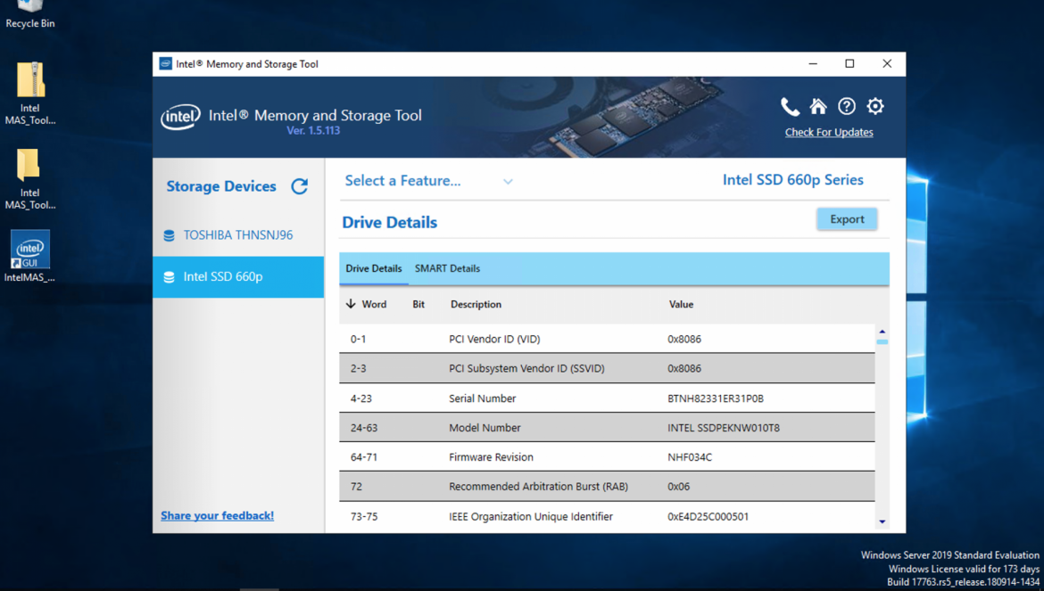
Task: Click the TOSHIBA drive disk icon
Action: 170,235
